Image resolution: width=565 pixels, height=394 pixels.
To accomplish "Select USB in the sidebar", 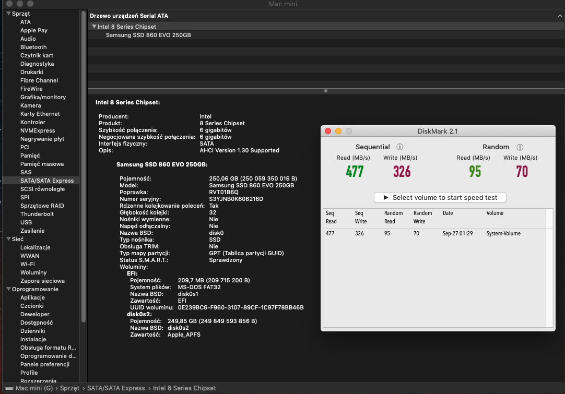I will point(26,222).
